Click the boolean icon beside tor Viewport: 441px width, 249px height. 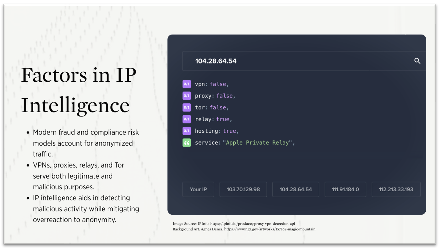(186, 108)
